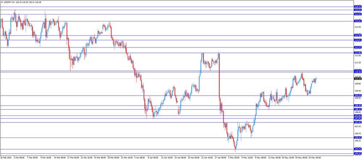Select the 109.10 price level label
Screen dimensions: 362x160
[x=358, y=95]
